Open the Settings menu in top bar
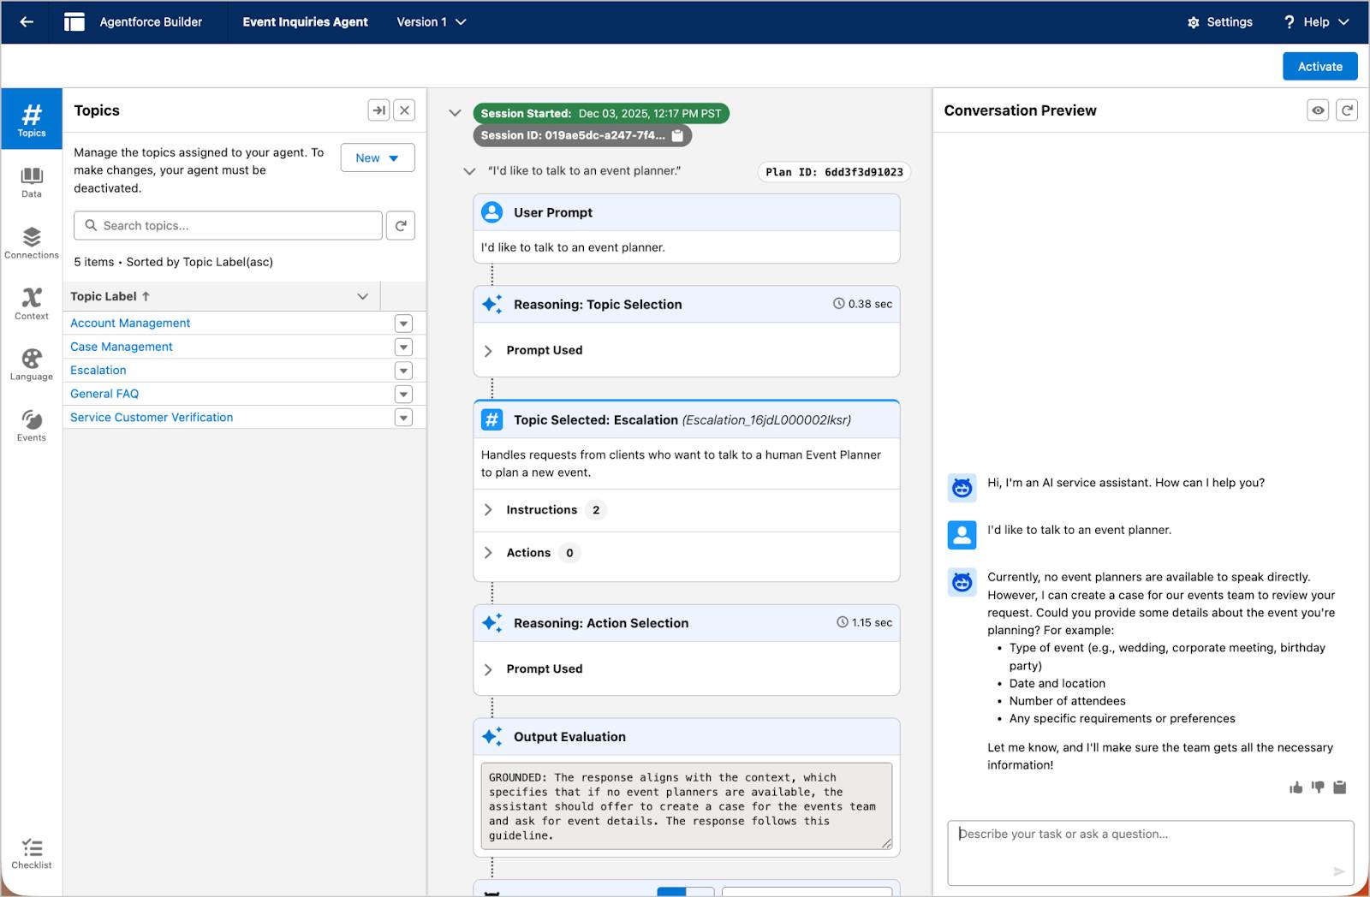The height and width of the screenshot is (897, 1370). click(1219, 22)
